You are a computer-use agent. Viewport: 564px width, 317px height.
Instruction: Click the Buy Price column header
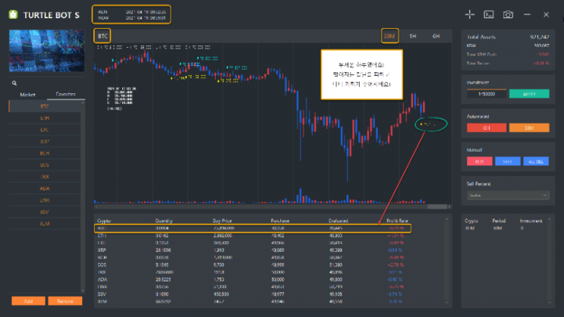222,221
